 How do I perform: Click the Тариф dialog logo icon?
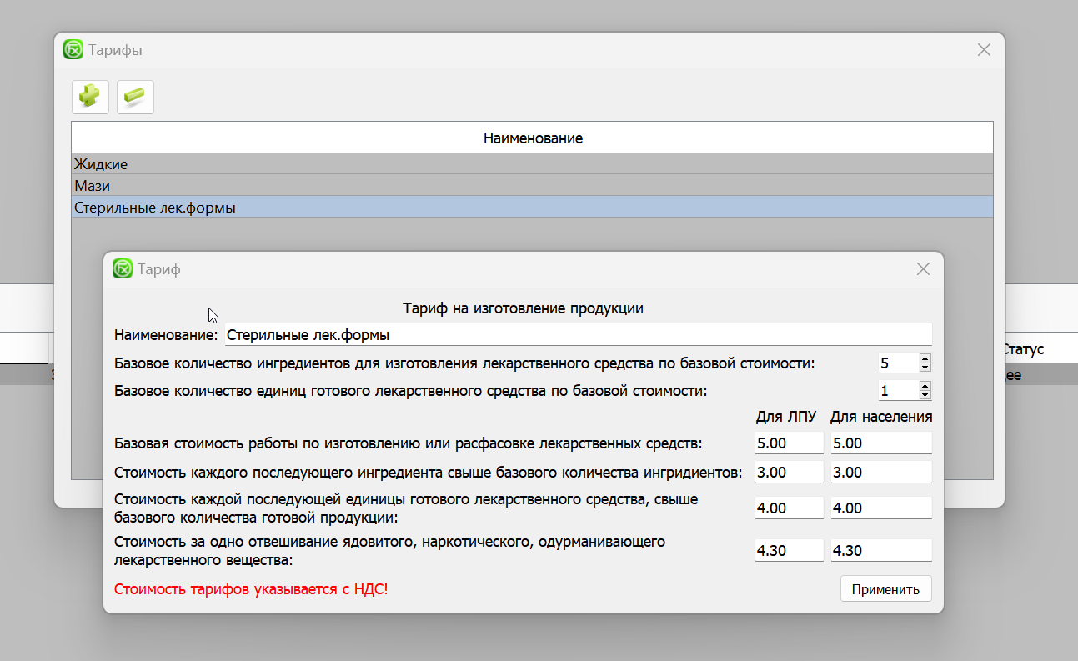[x=123, y=268]
